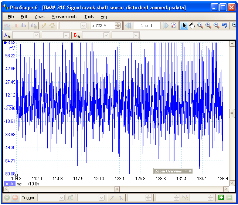The height and width of the screenshot is (205, 238).
Task: Open Channel B options button
Action: (76, 35)
